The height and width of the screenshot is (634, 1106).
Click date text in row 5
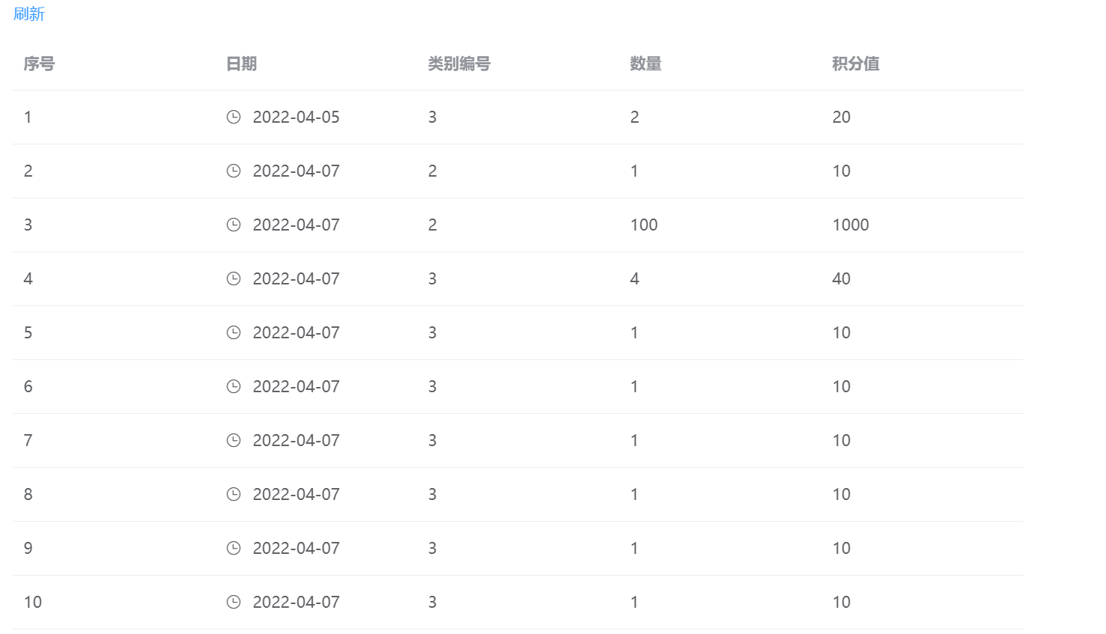296,332
